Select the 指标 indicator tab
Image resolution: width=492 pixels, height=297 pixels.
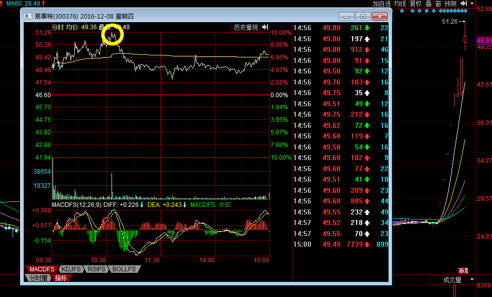pos(61,277)
